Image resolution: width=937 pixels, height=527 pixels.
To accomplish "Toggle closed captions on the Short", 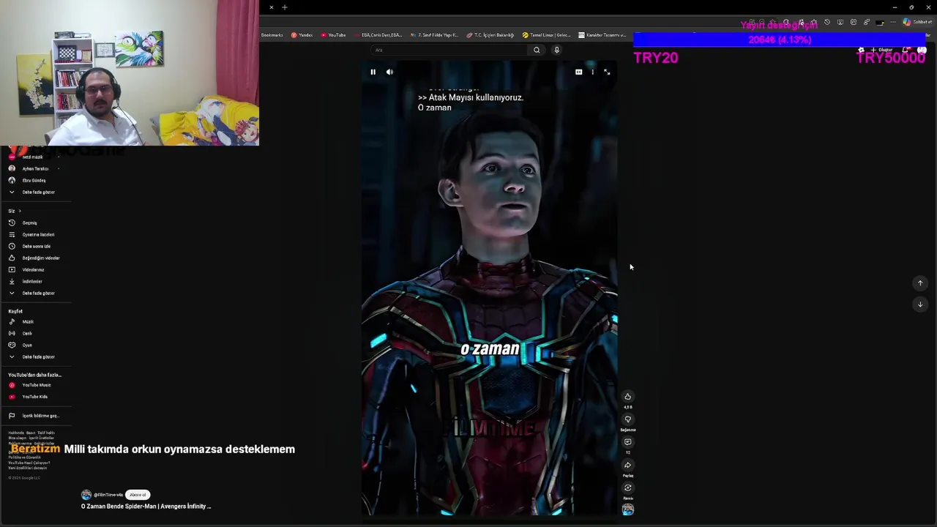I will click(578, 72).
